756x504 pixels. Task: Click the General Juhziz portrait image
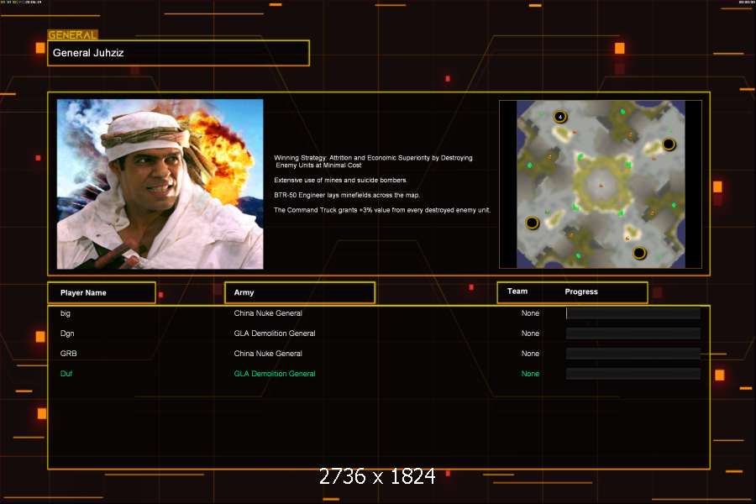click(x=160, y=184)
